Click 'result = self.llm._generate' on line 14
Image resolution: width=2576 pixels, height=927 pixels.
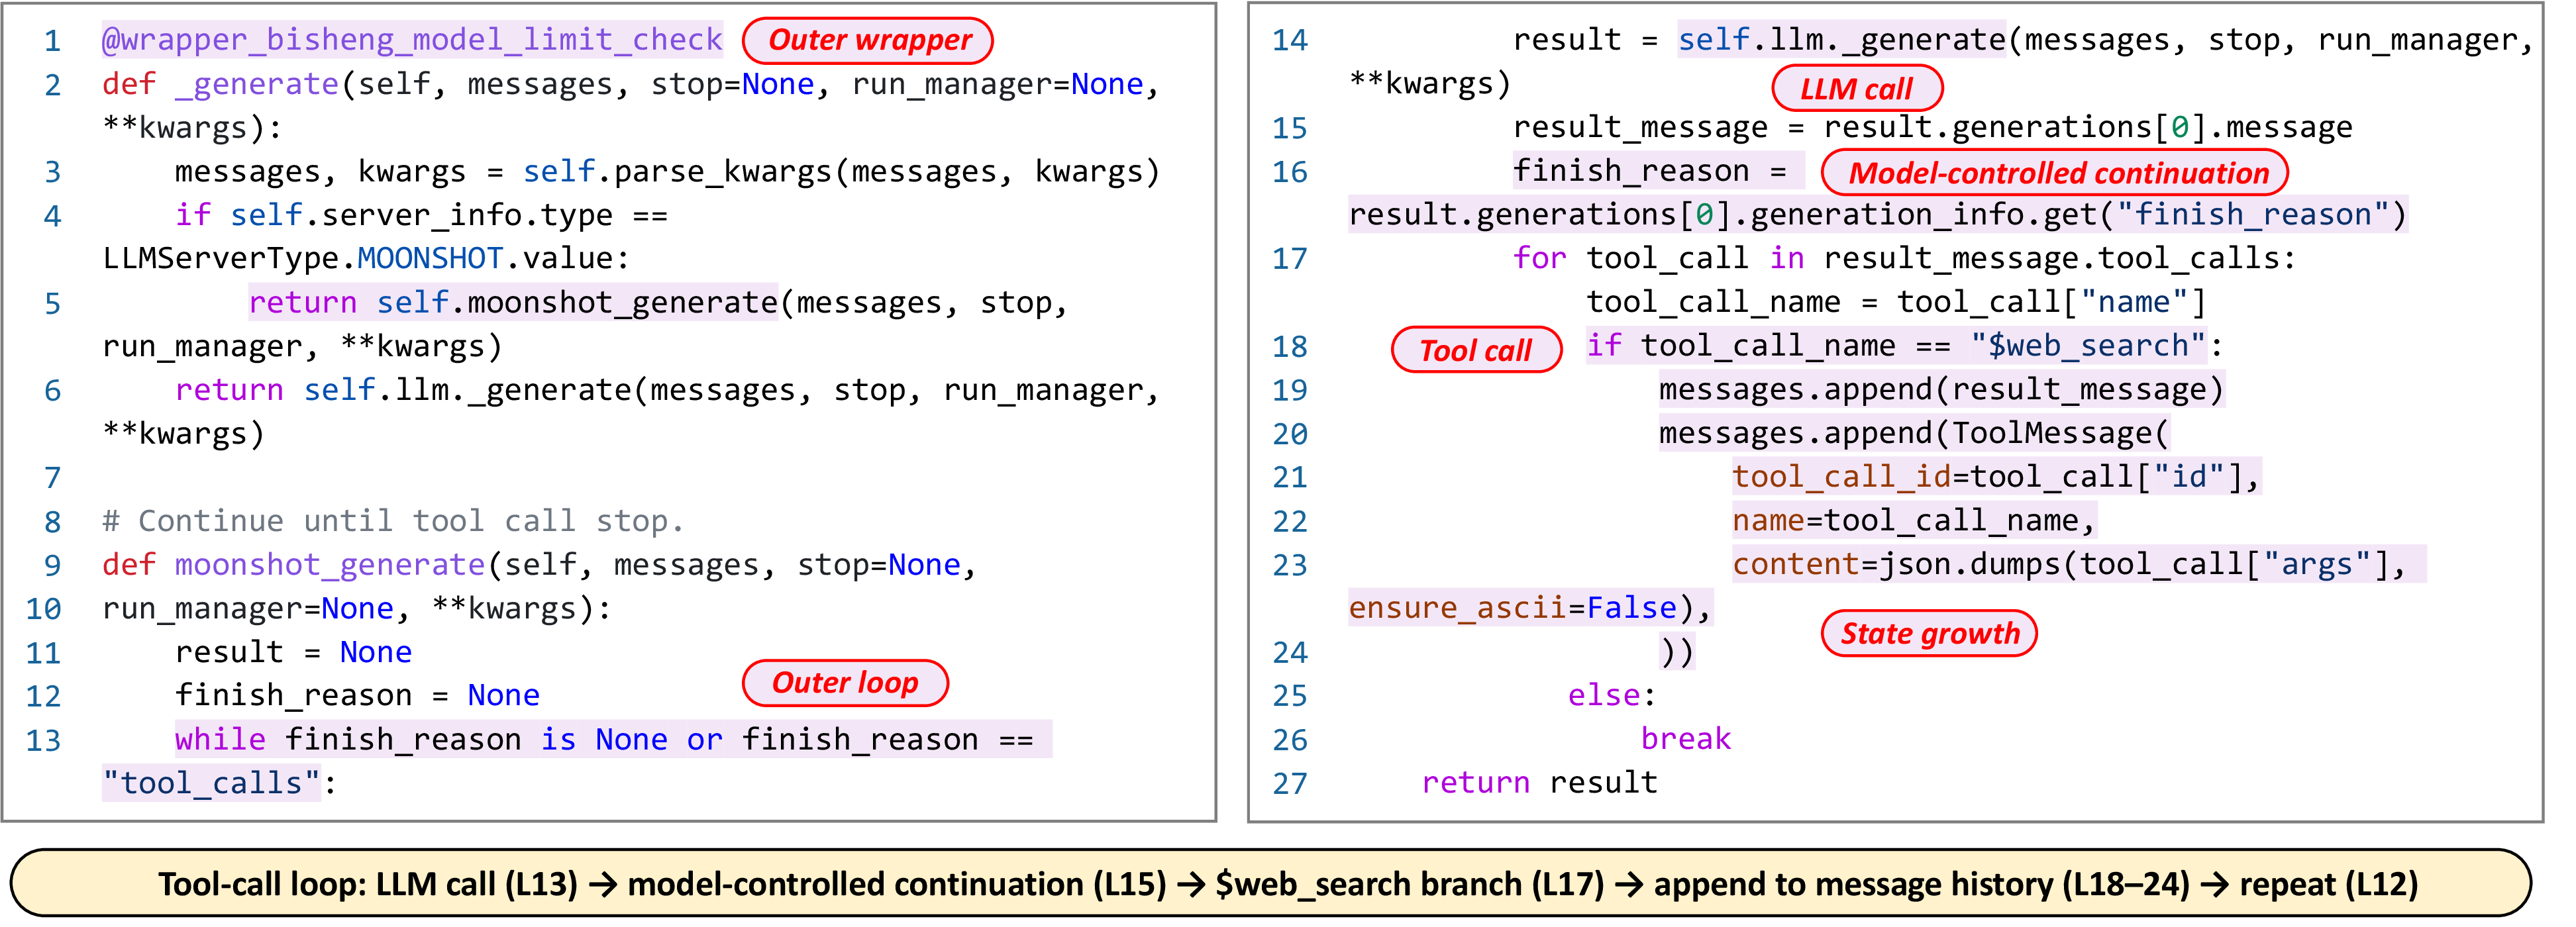[1759, 40]
